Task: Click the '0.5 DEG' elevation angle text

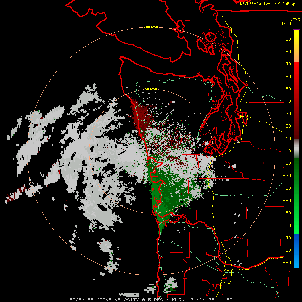Action: click(x=153, y=300)
